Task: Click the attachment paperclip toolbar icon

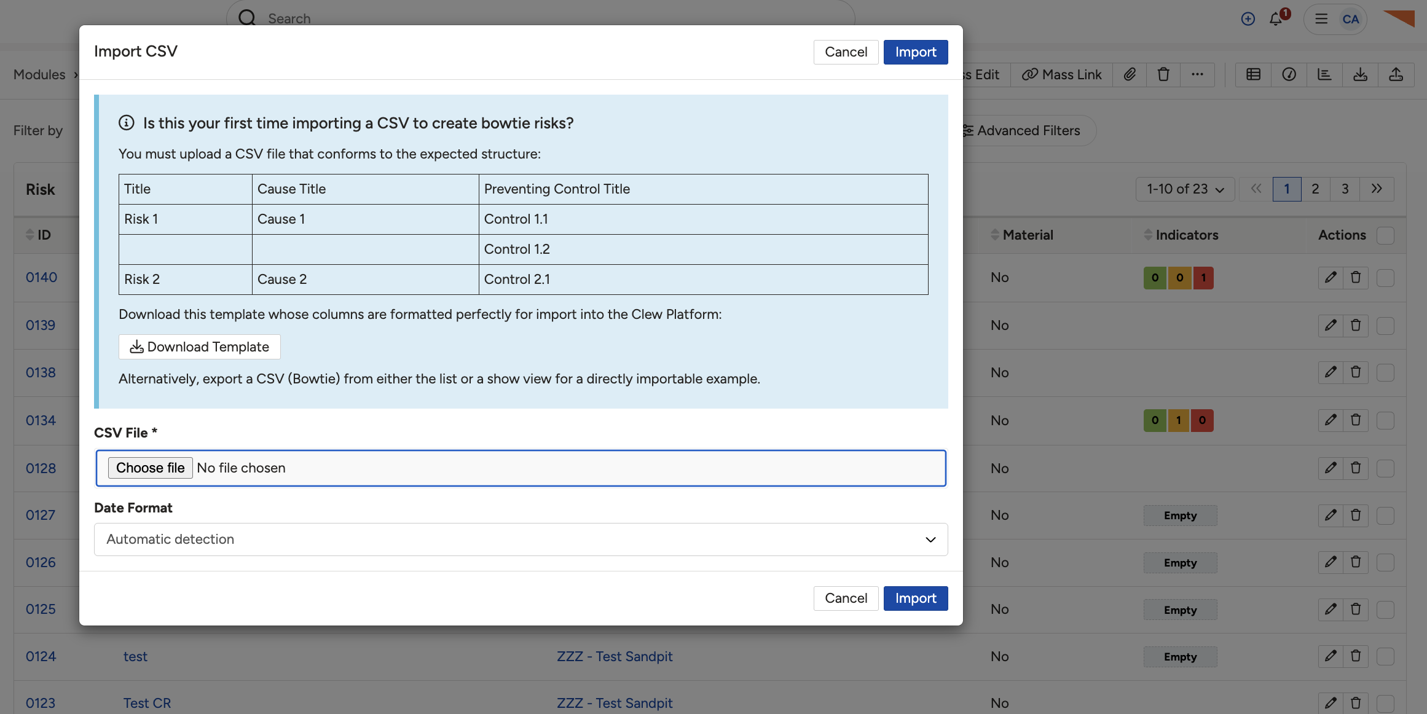Action: pyautogui.click(x=1130, y=74)
